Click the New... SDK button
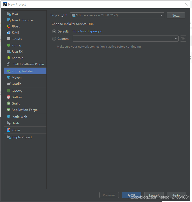This screenshot has width=192, height=202. pyautogui.click(x=176, y=15)
